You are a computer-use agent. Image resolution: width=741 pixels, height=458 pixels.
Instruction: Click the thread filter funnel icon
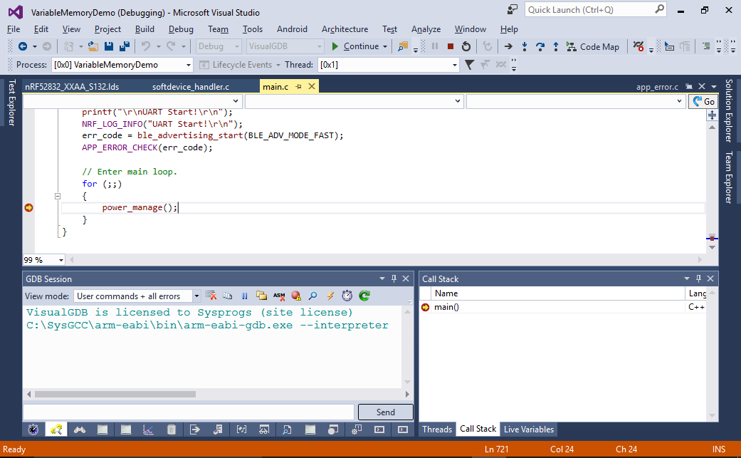[x=469, y=65]
